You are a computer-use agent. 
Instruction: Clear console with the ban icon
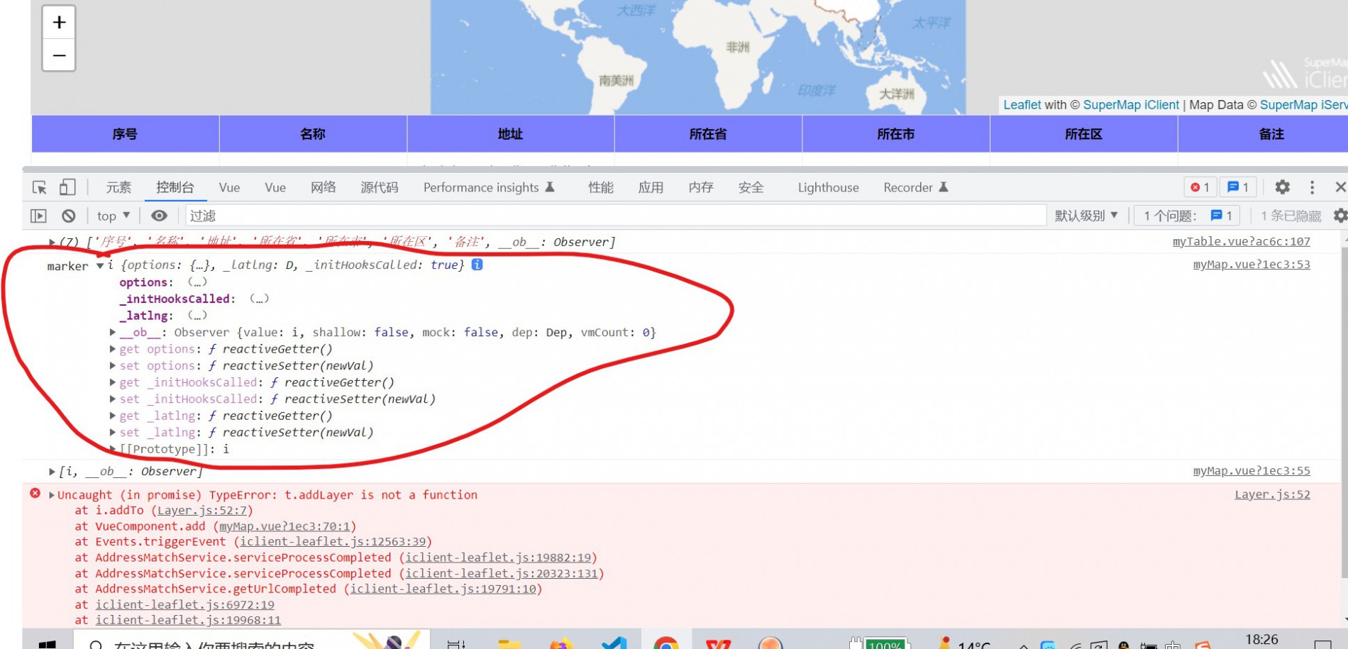pyautogui.click(x=69, y=216)
